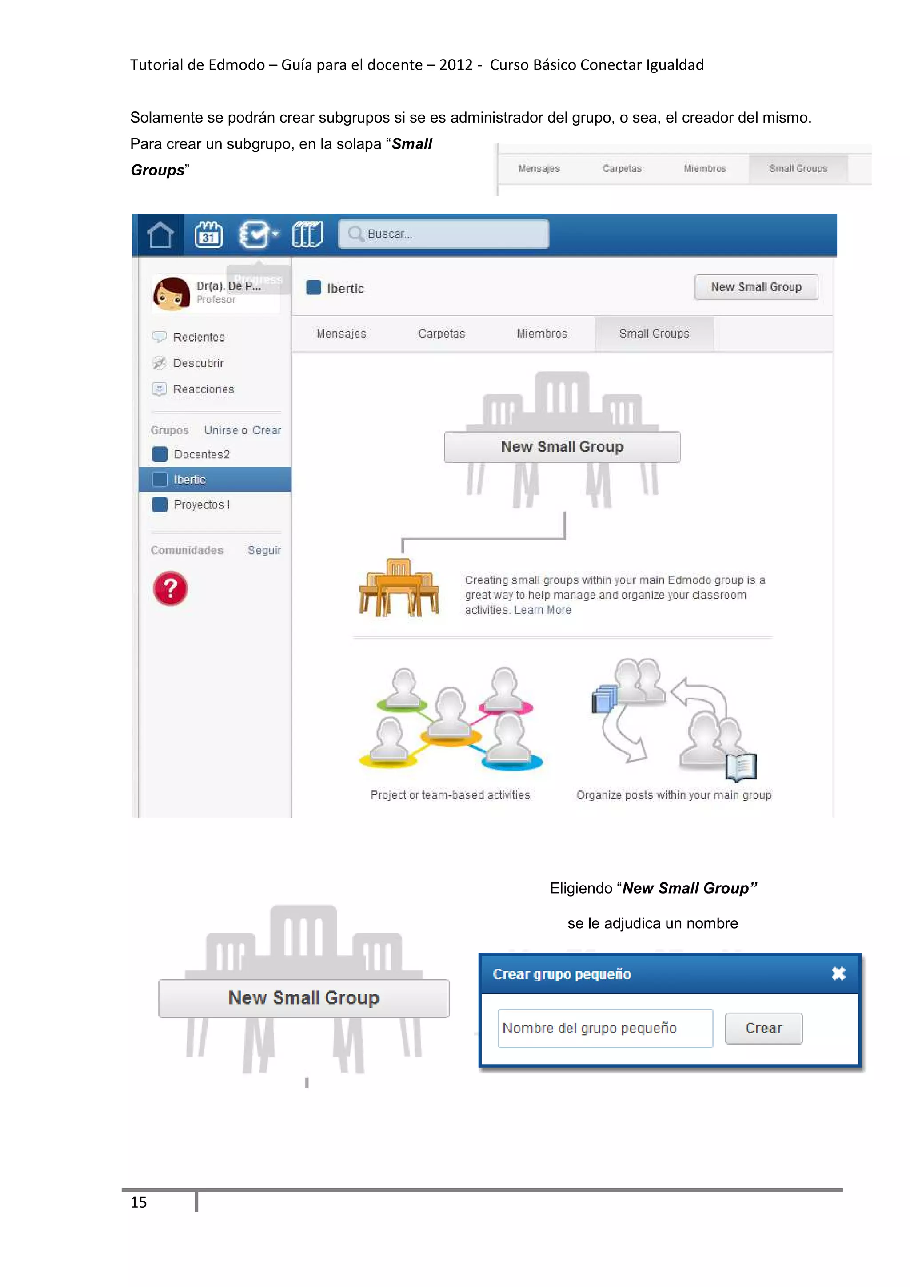Open the red help question mark icon

coord(171,588)
